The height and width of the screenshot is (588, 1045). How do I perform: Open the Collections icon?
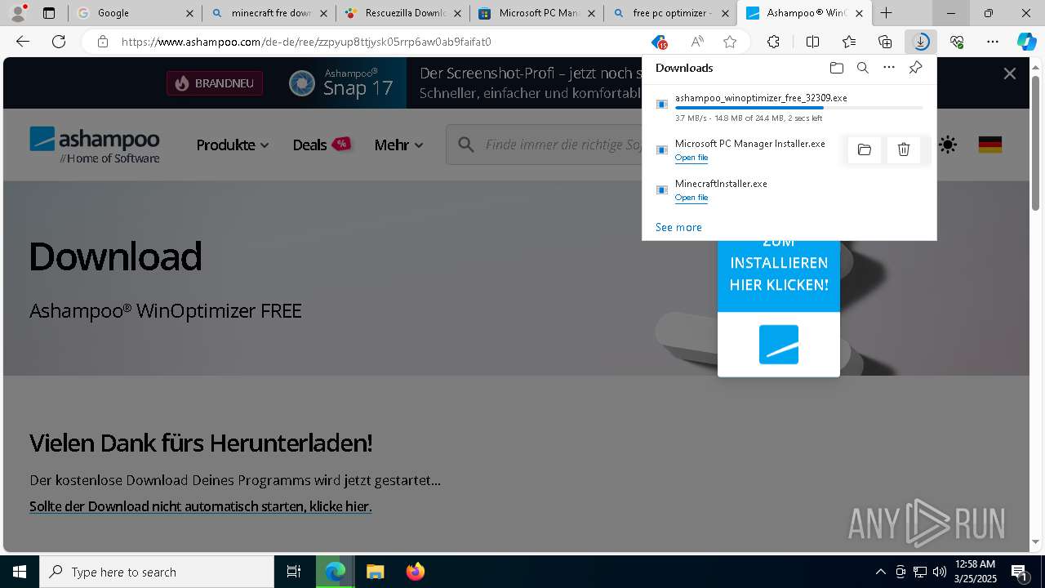[x=885, y=42]
